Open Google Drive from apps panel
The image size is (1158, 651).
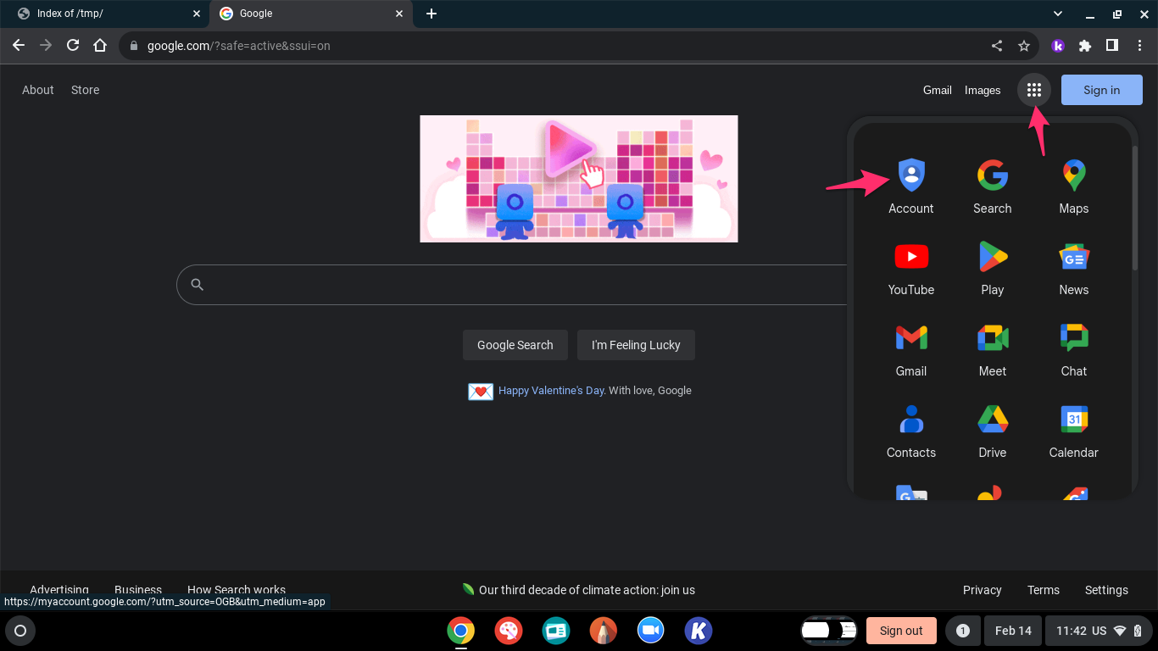click(992, 430)
